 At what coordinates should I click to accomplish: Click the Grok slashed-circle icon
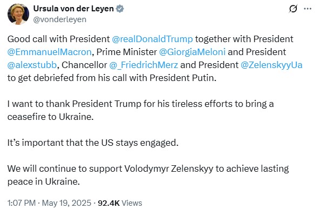(293, 9)
